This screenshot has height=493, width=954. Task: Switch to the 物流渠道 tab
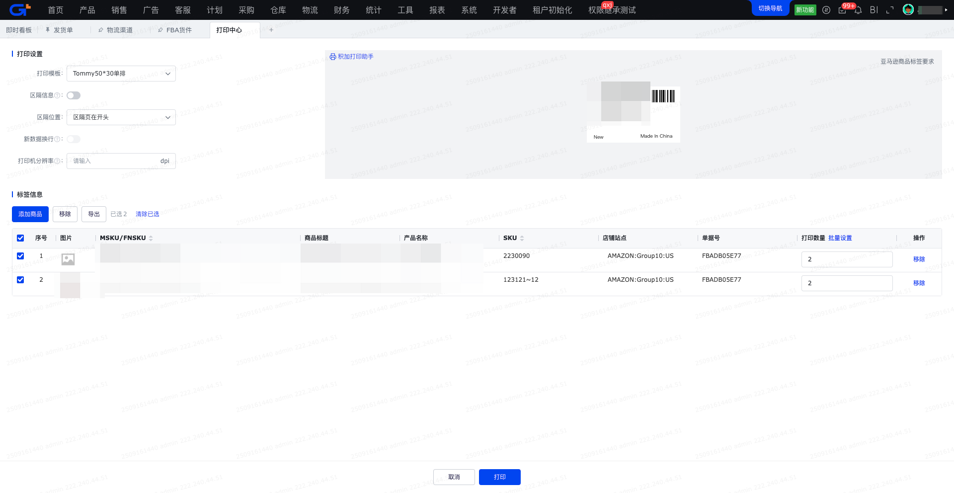(120, 30)
